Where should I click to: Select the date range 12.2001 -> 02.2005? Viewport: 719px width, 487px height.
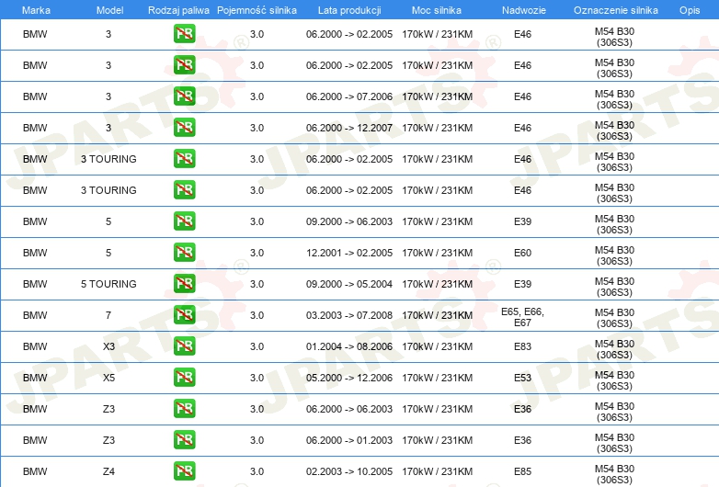349,253
